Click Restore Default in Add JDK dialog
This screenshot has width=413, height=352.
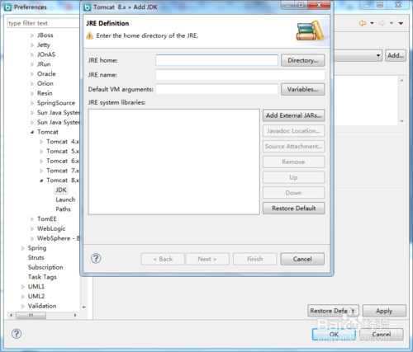tap(293, 209)
